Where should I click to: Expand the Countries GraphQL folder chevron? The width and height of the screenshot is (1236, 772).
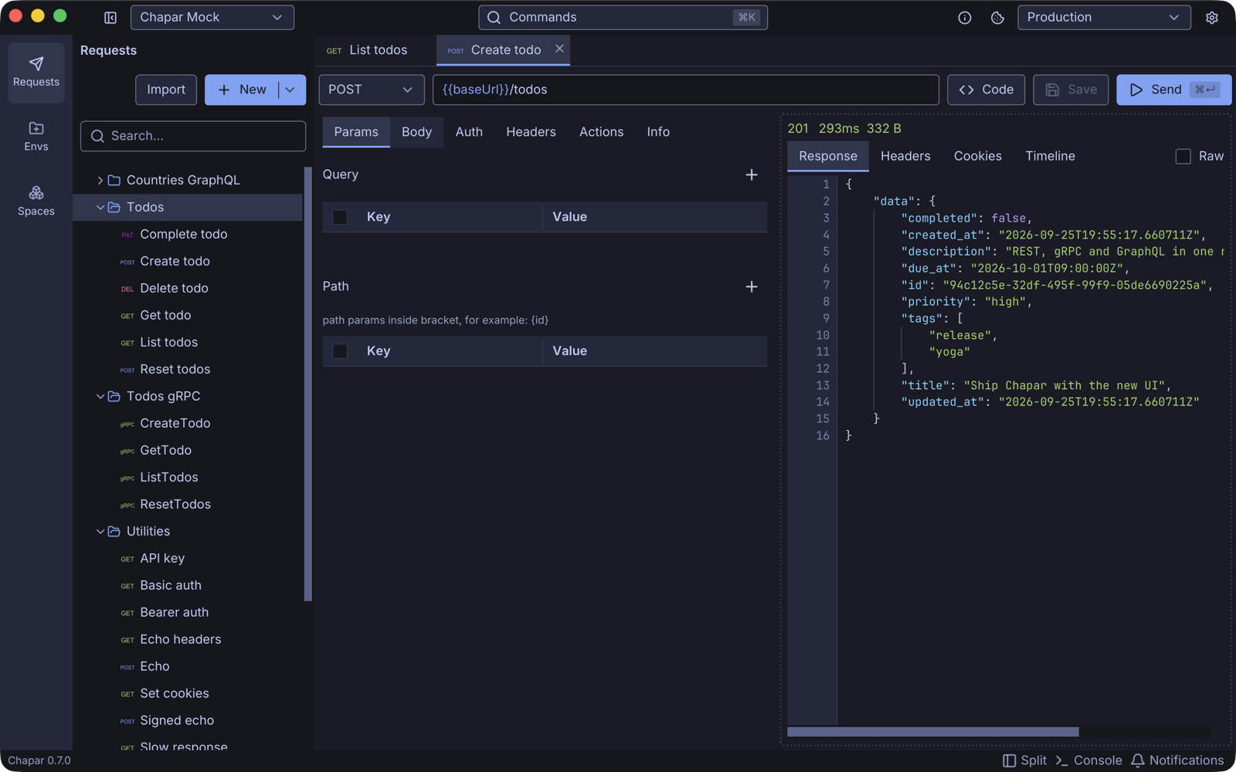pos(100,180)
